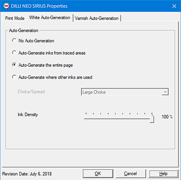
Task: Click the Ink Density label
Action: pos(28,114)
